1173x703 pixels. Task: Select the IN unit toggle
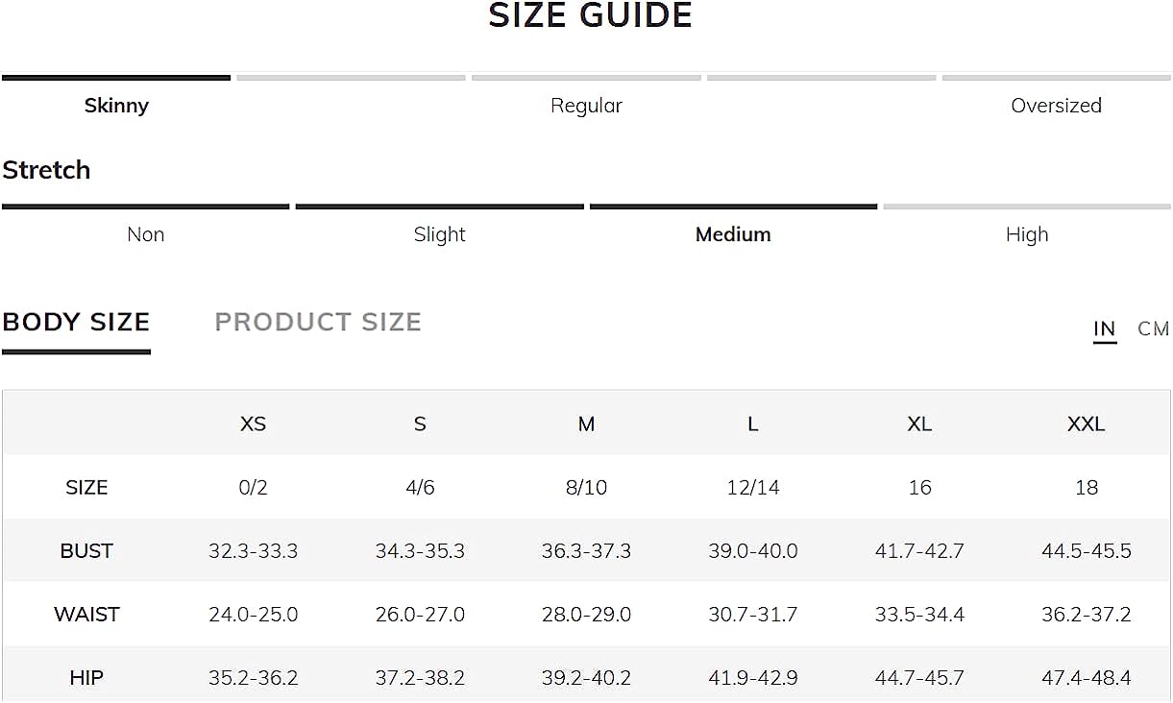click(1105, 329)
